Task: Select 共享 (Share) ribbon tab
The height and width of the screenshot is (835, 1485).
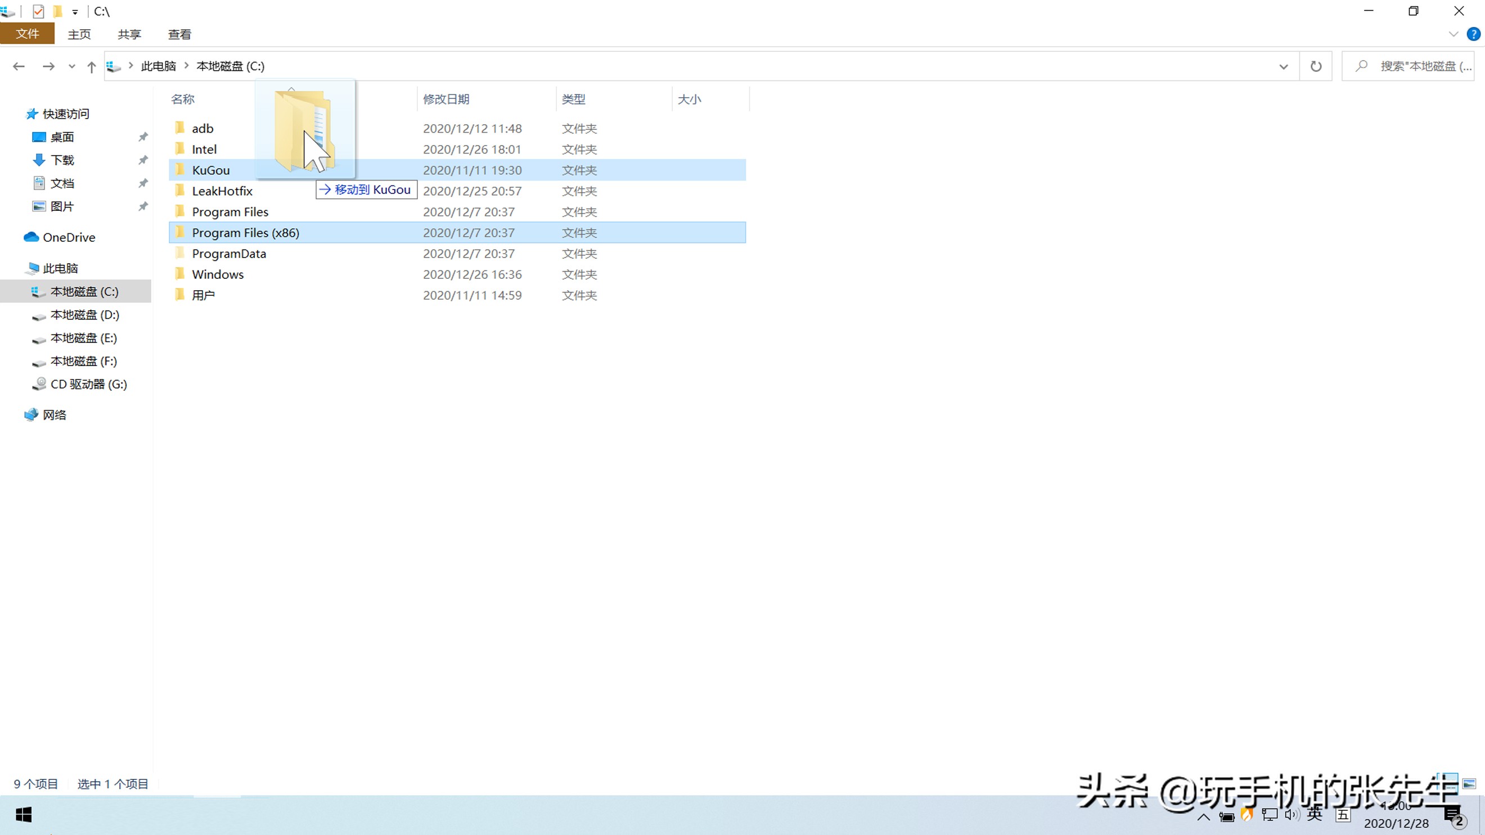Action: tap(129, 34)
